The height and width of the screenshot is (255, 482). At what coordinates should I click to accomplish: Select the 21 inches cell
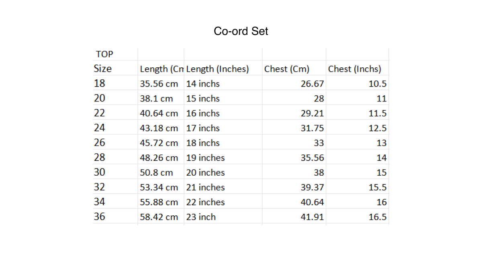206,188
